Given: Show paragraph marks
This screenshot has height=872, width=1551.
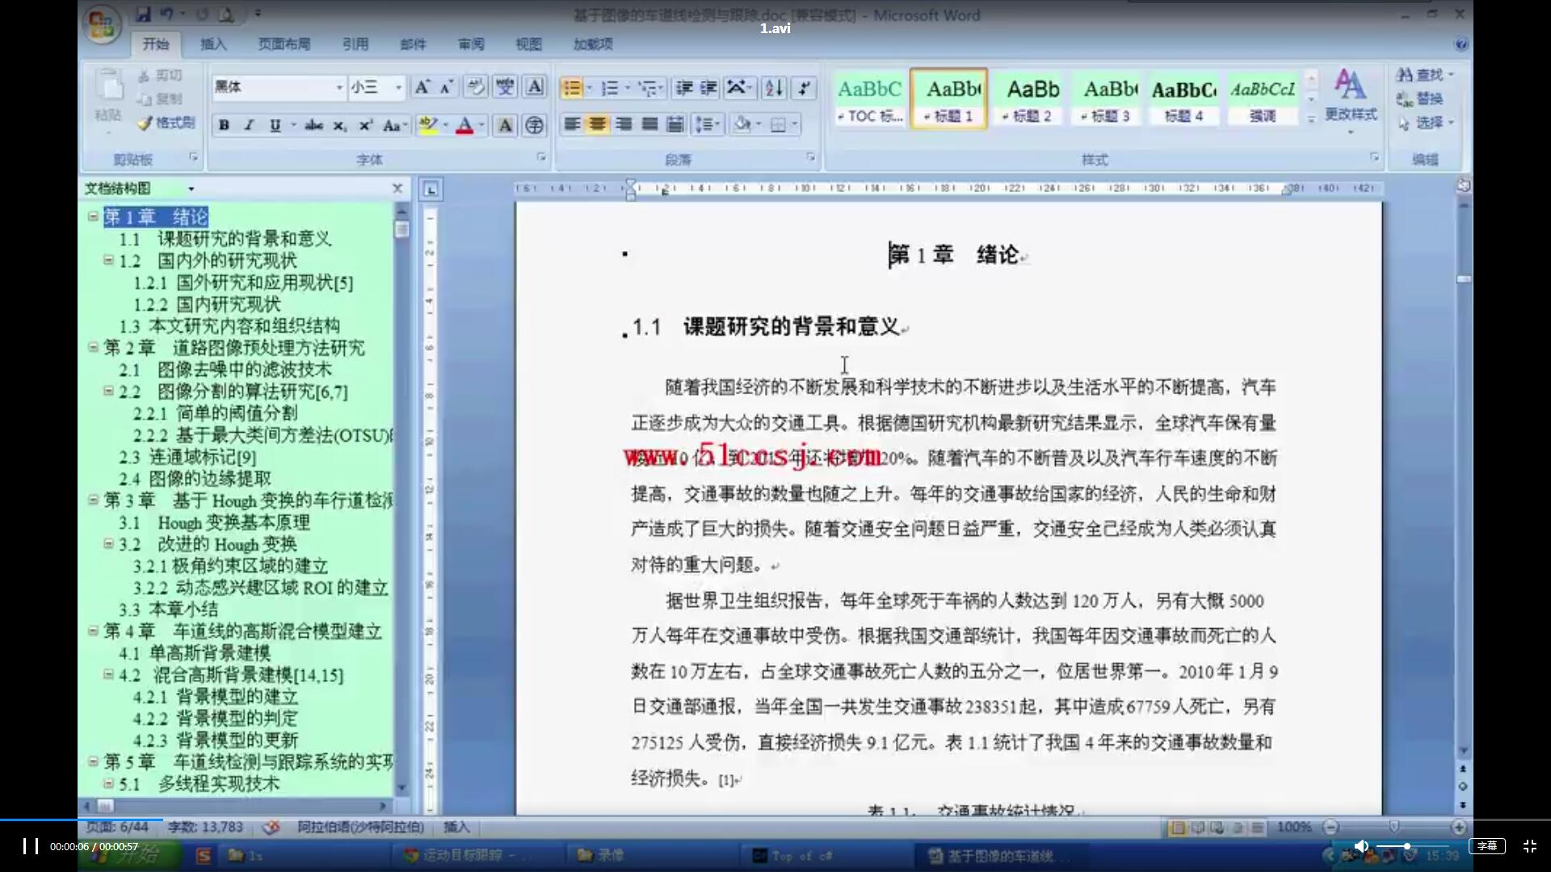Looking at the screenshot, I should pyautogui.click(x=804, y=88).
